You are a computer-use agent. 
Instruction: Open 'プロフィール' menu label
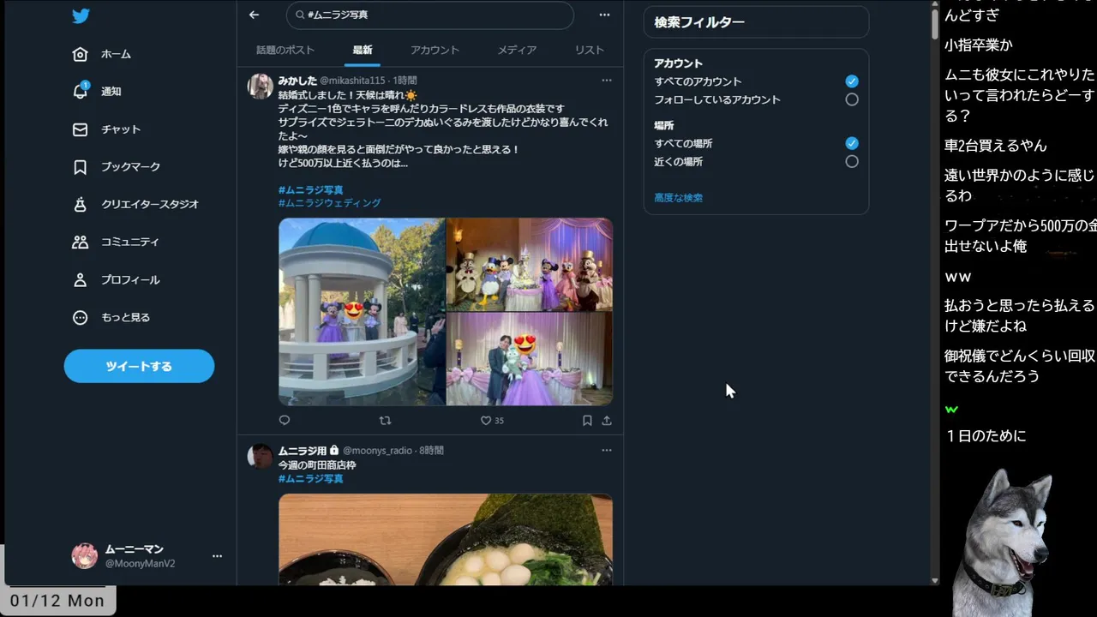(130, 279)
